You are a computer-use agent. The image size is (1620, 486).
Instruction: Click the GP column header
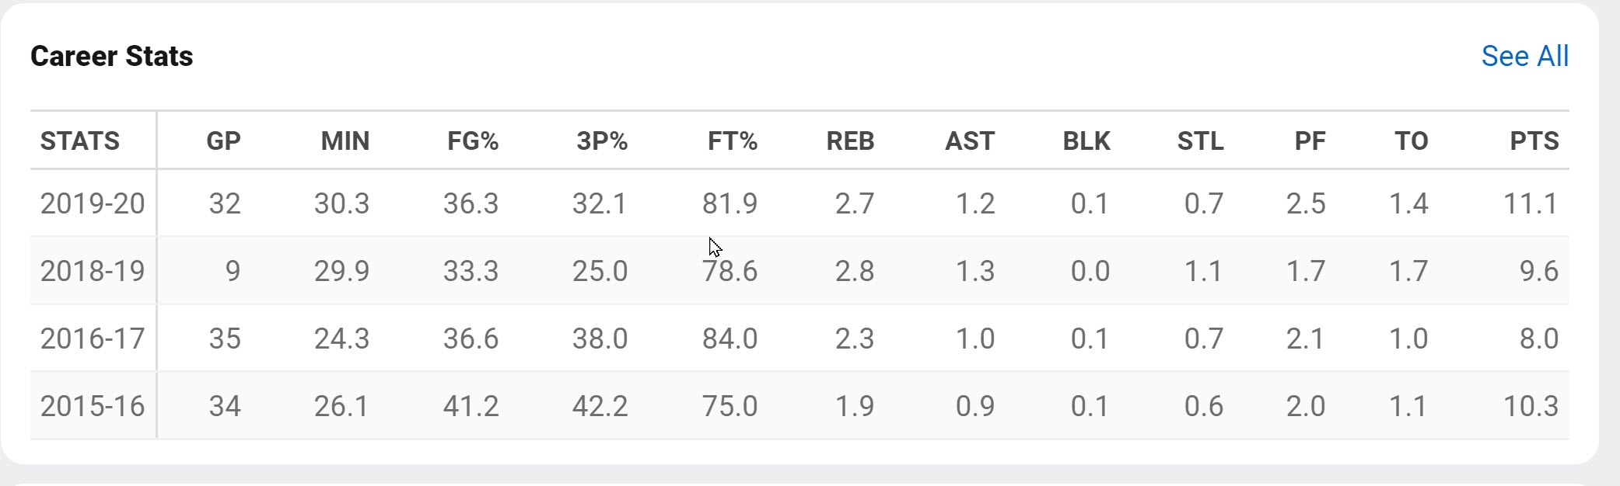click(223, 141)
